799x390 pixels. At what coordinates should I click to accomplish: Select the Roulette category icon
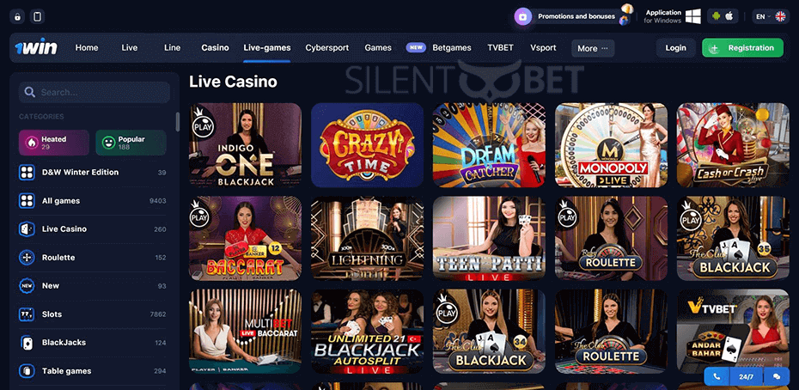tap(27, 258)
